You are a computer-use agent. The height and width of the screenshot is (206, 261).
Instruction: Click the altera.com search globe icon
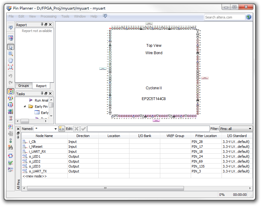coord(249,17)
